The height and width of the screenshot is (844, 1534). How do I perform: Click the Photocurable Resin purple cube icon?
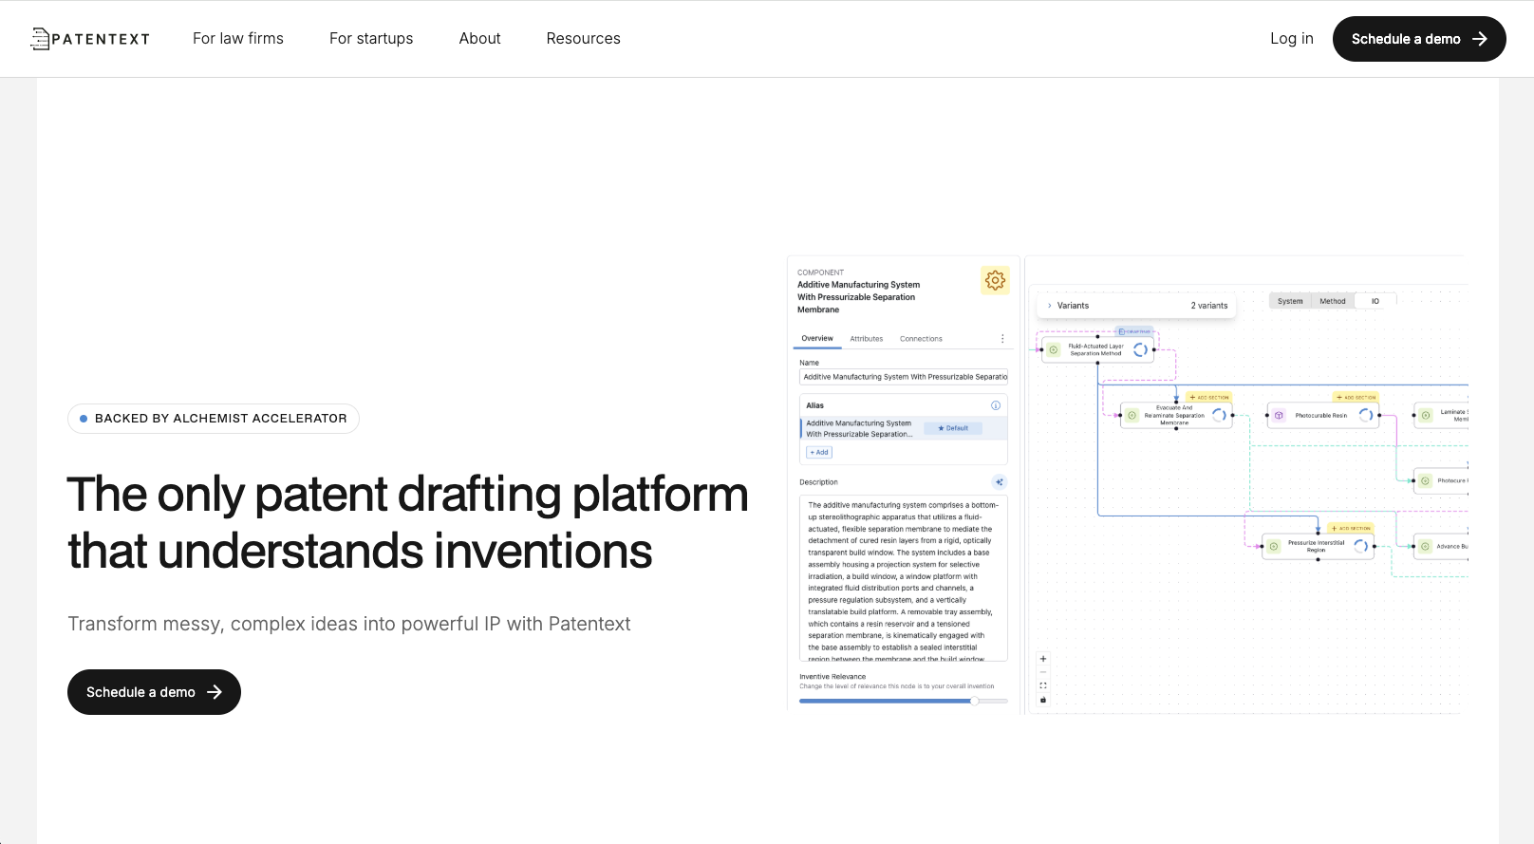coord(1279,415)
